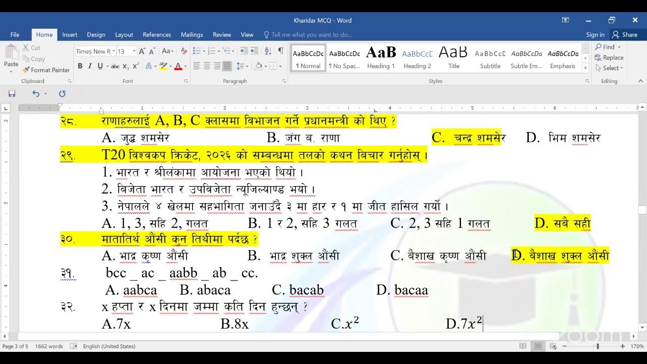Apply the yellow text highlight color

[x=162, y=66]
